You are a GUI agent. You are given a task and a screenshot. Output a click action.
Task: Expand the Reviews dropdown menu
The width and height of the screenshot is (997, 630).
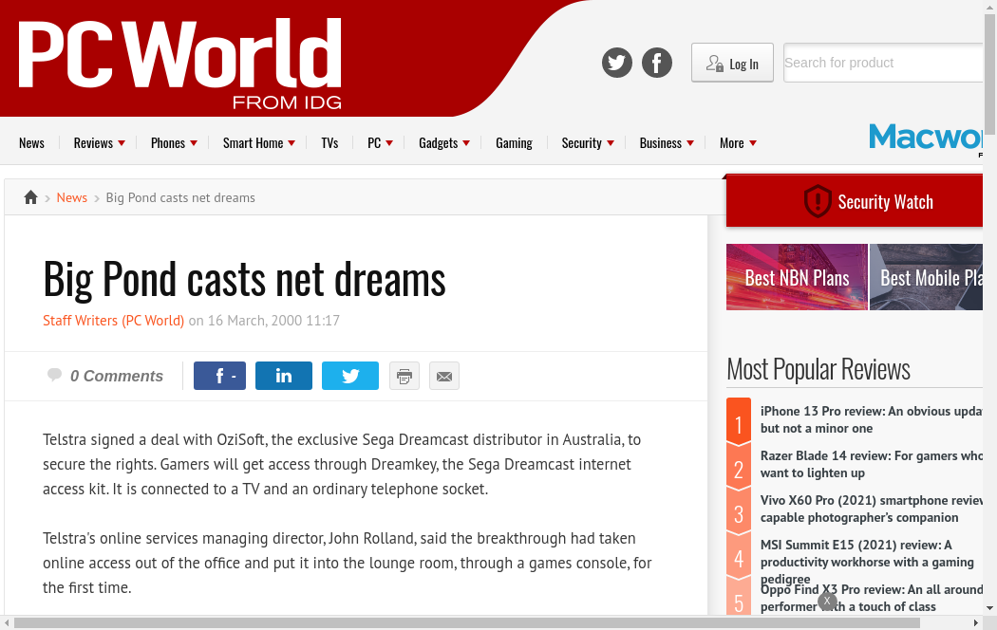(x=100, y=143)
